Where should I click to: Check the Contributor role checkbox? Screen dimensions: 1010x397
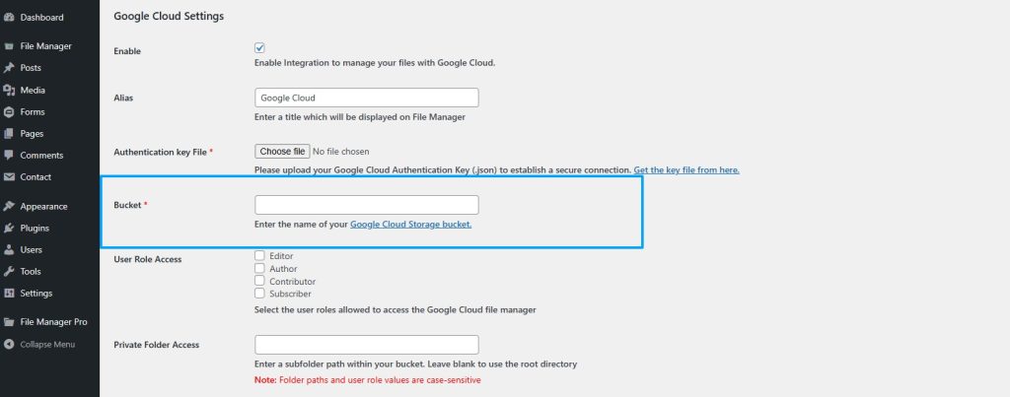click(259, 281)
